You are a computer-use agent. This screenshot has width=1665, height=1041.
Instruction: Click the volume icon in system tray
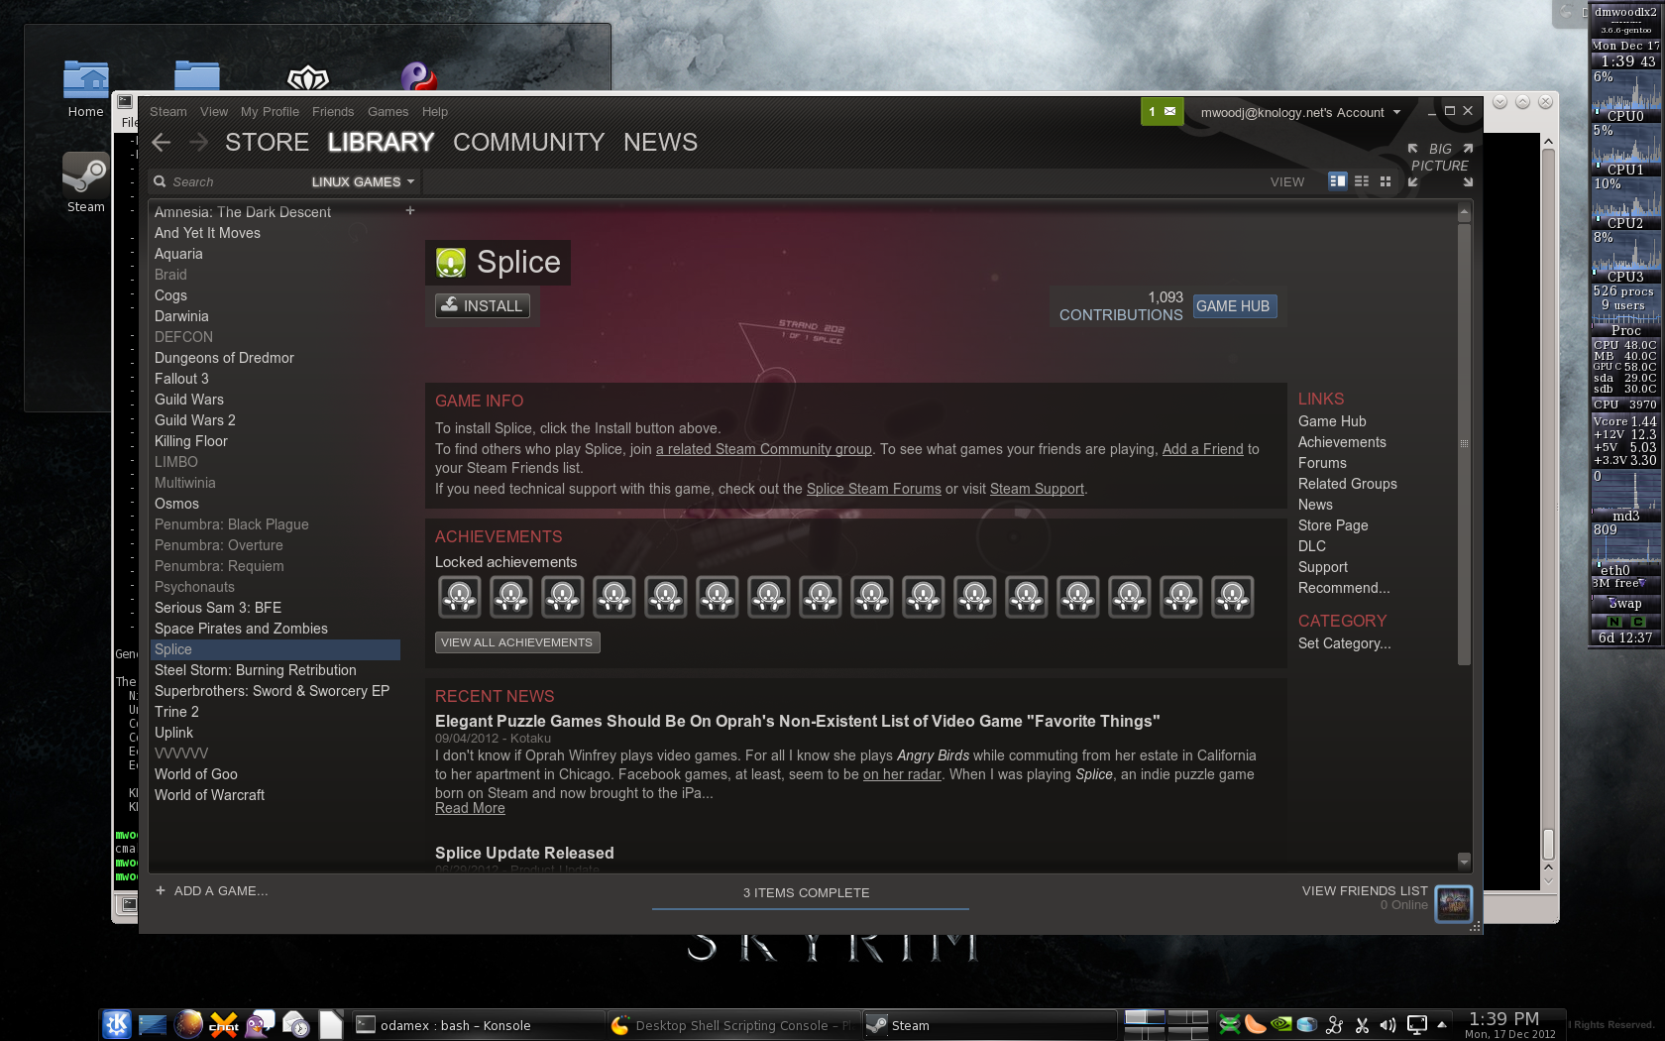click(1387, 1025)
